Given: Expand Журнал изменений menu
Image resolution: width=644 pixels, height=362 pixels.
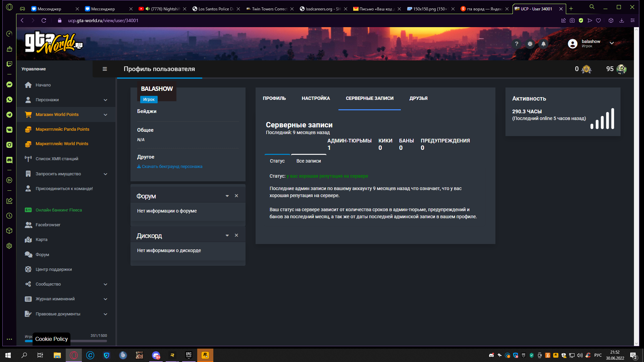Looking at the screenshot, I should point(66,299).
